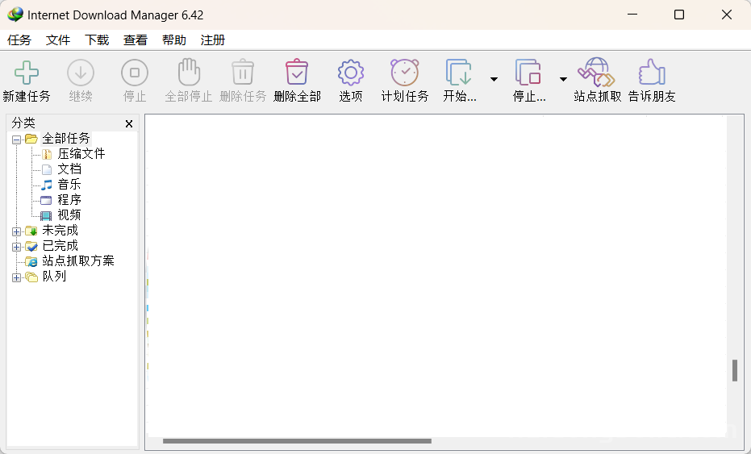
Task: Open the 注册 menu
Action: [x=213, y=40]
